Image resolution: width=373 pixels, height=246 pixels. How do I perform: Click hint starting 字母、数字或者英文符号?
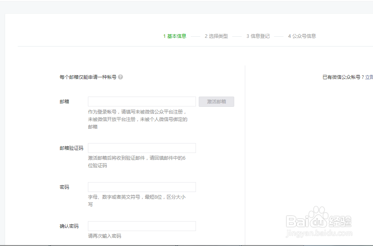137,201
